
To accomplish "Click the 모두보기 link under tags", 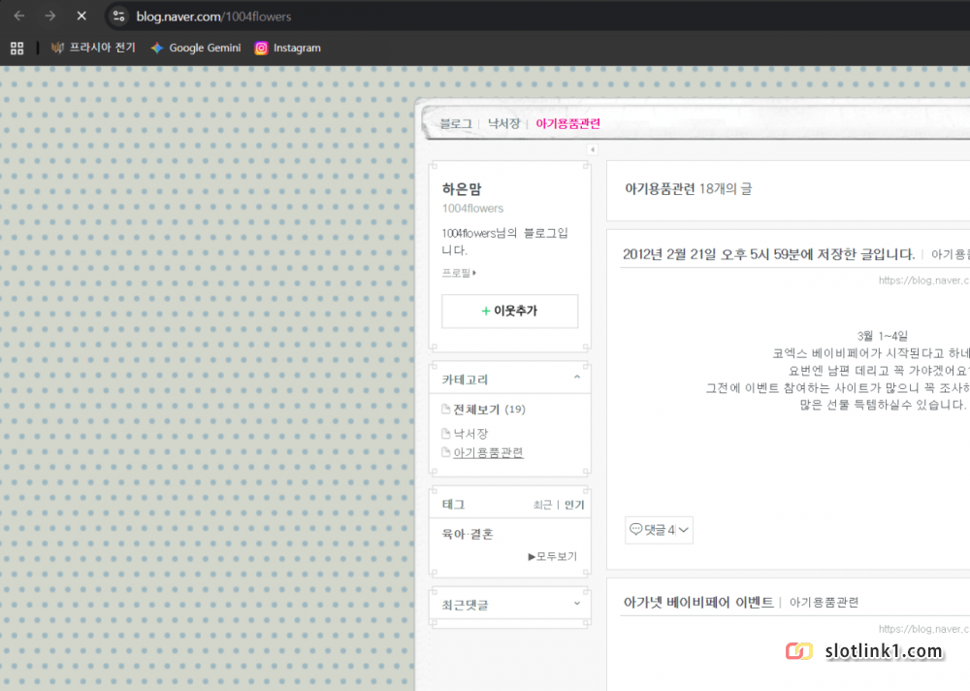I will tap(552, 556).
